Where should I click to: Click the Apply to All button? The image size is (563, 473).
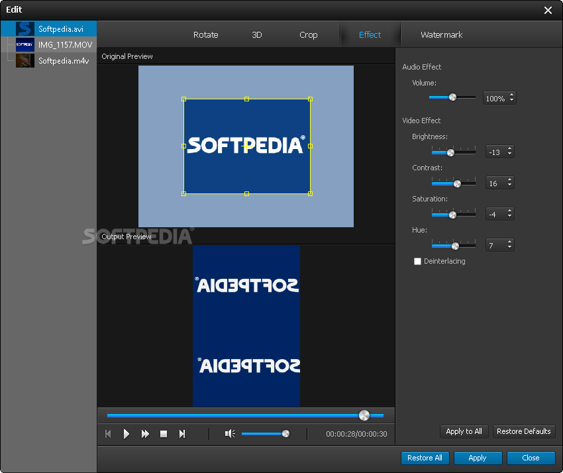(464, 431)
